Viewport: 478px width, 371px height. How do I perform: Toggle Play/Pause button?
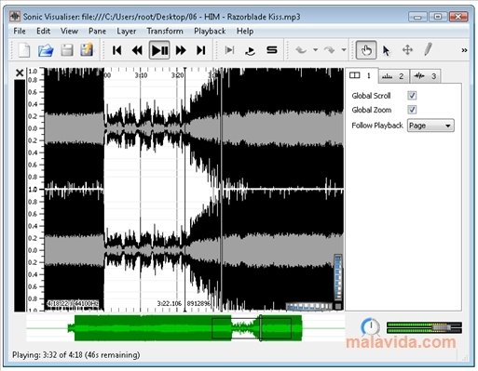point(159,50)
